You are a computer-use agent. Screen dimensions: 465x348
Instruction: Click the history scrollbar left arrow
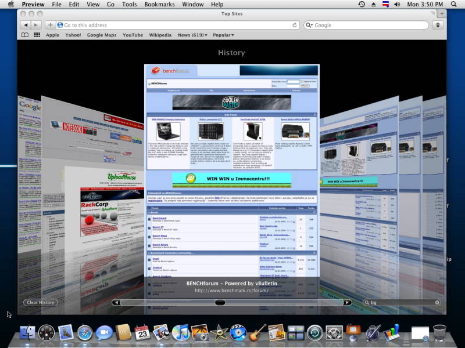116,302
